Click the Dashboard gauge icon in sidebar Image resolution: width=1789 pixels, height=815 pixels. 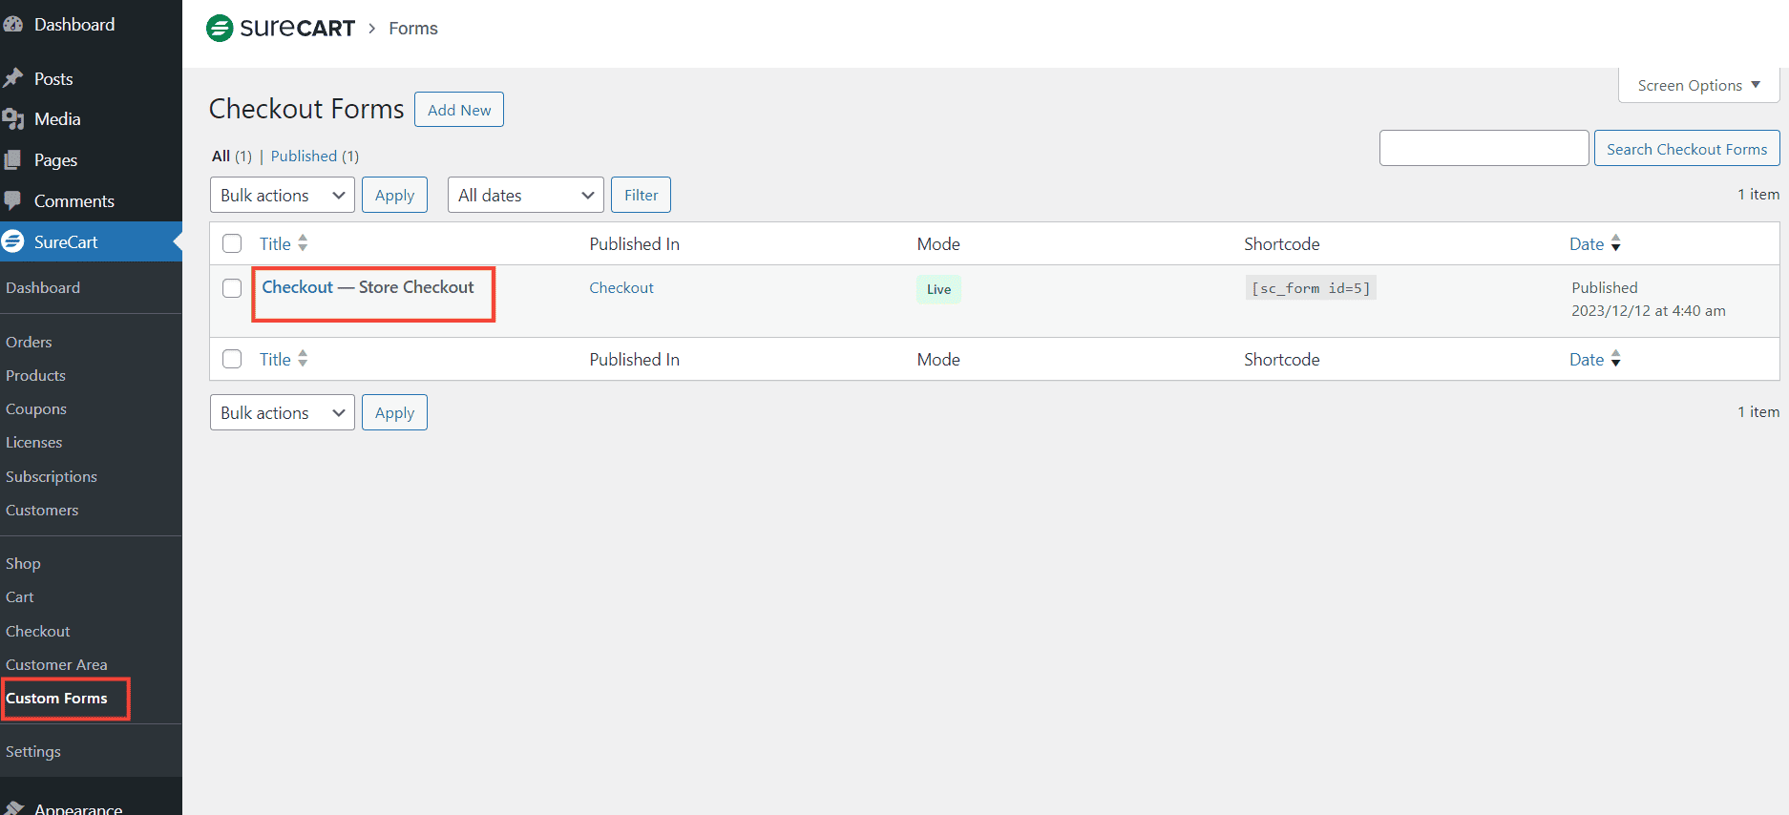(x=13, y=25)
